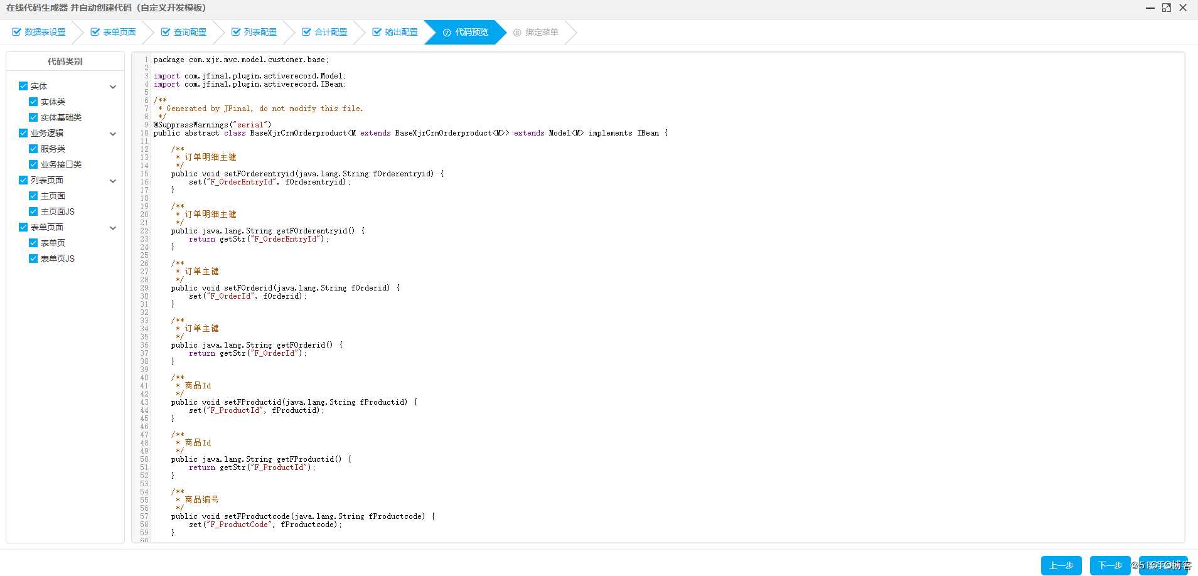Minimize the code generator dialog

1150,8
